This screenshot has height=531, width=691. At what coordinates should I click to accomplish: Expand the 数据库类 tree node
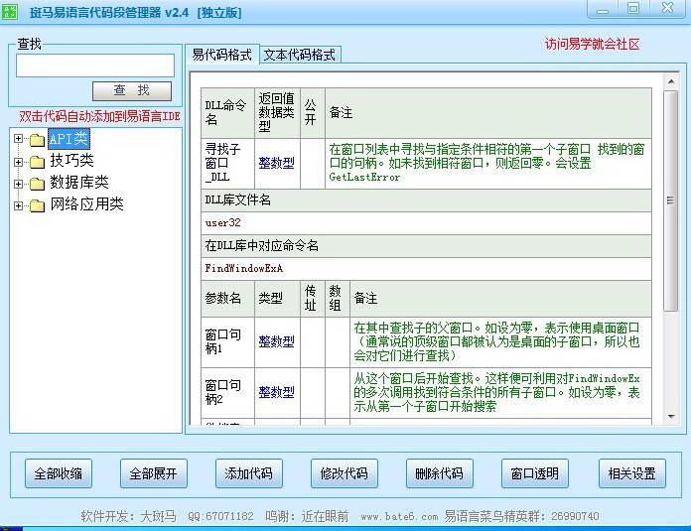(18, 184)
